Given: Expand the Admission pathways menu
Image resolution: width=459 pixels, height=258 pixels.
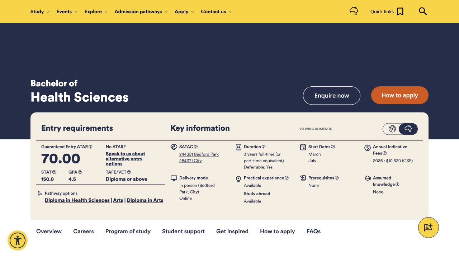Looking at the screenshot, I should click(141, 11).
